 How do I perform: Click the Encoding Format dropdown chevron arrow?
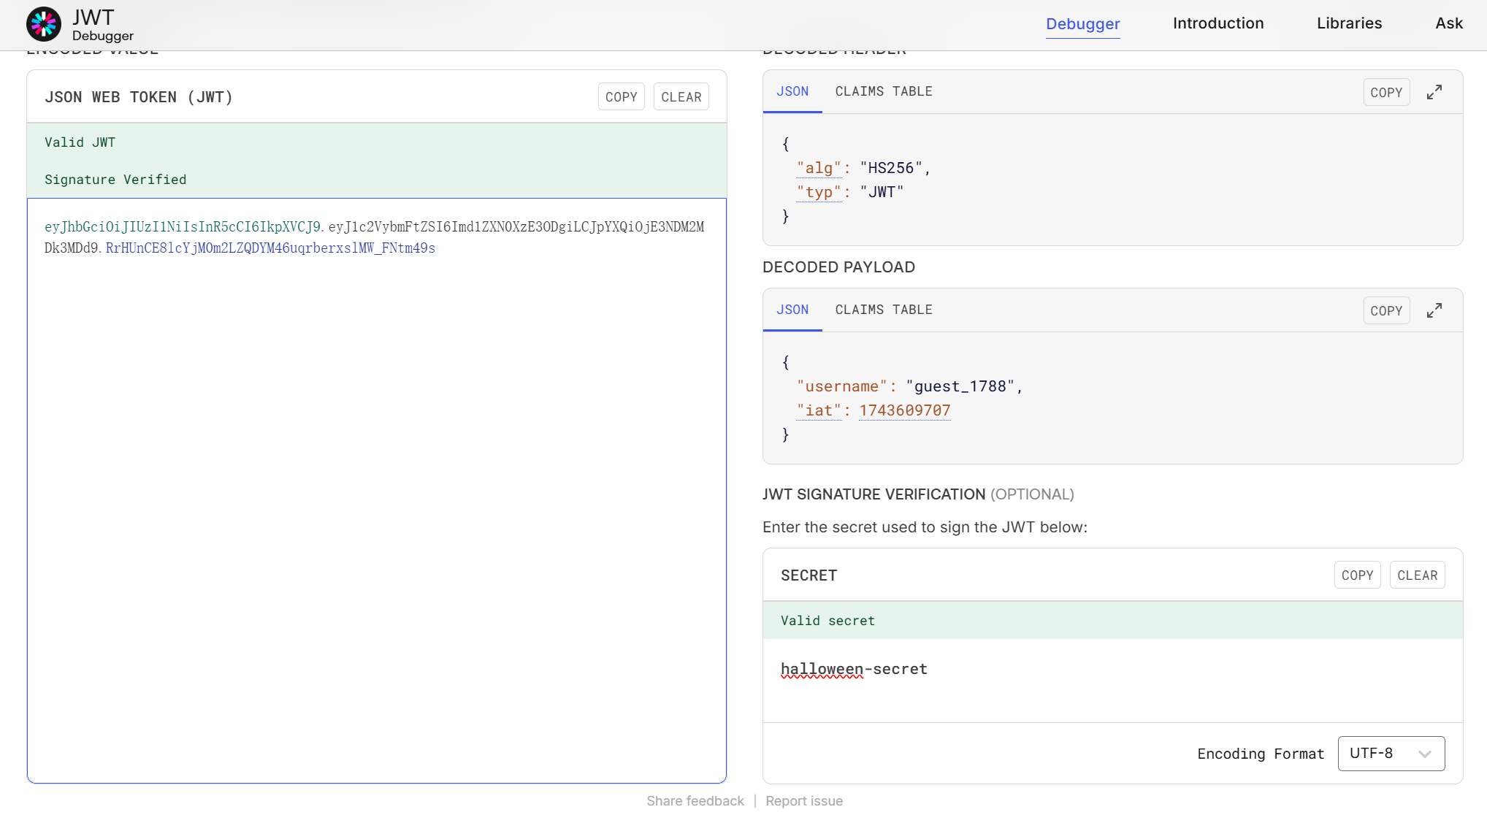pos(1424,754)
